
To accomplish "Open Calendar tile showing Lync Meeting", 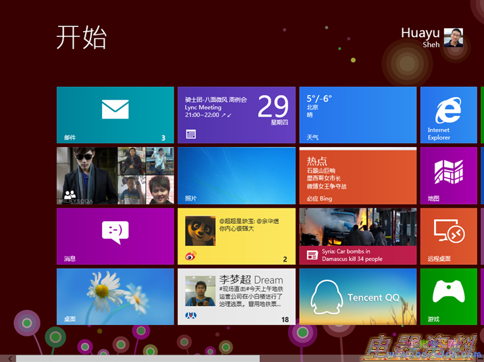I will 236,115.
